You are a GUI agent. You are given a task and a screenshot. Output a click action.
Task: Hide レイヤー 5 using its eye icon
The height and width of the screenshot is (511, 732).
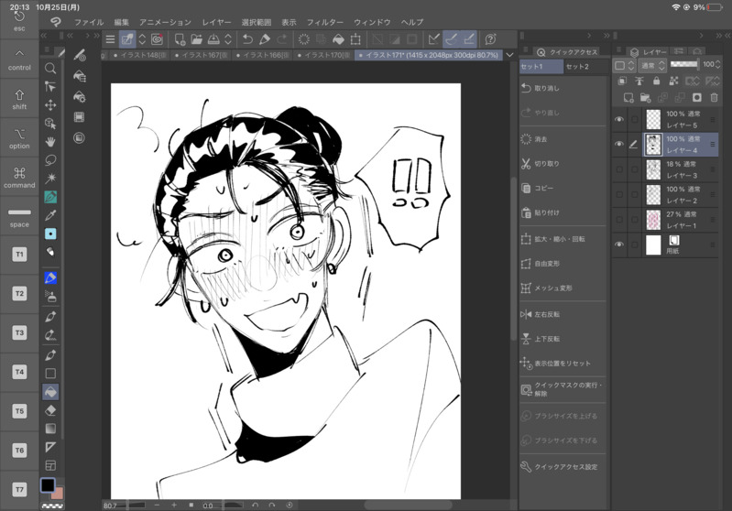click(619, 119)
